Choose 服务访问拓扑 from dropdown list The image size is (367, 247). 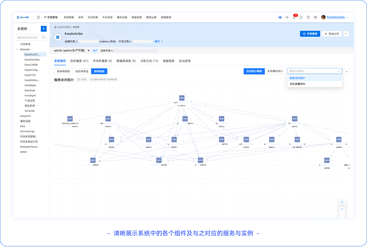pos(315,78)
